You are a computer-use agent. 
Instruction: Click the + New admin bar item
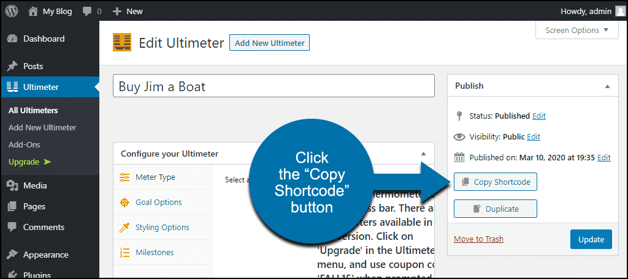[x=128, y=11]
